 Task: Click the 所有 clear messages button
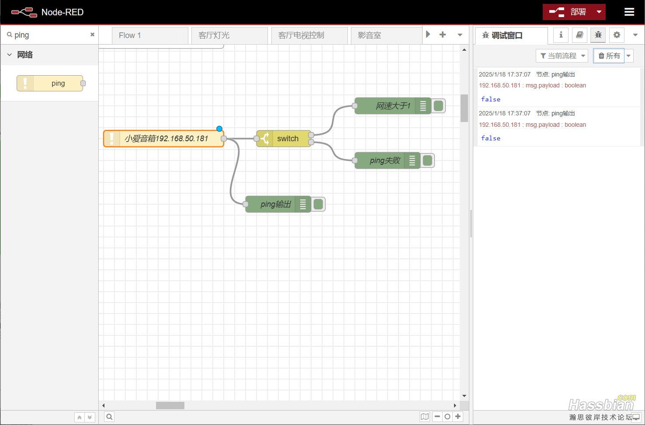point(609,56)
